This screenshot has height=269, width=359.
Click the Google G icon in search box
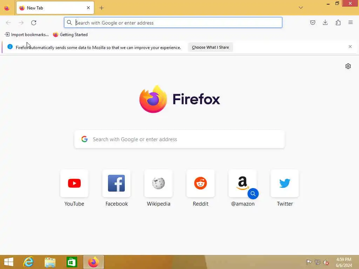[84, 139]
